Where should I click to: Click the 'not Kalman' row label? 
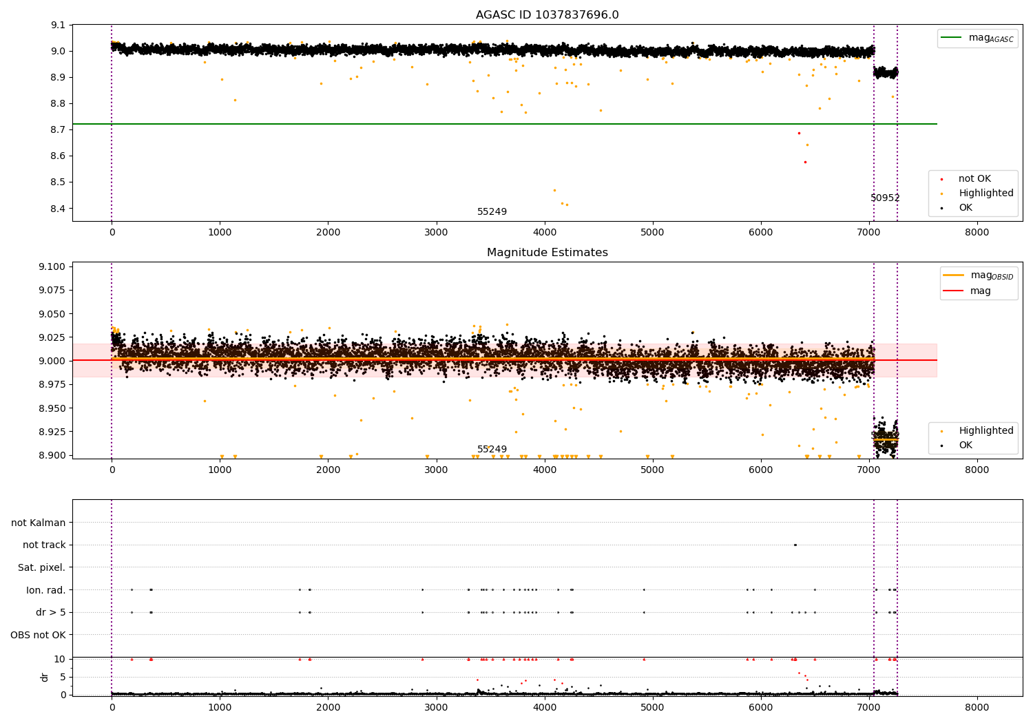[39, 523]
